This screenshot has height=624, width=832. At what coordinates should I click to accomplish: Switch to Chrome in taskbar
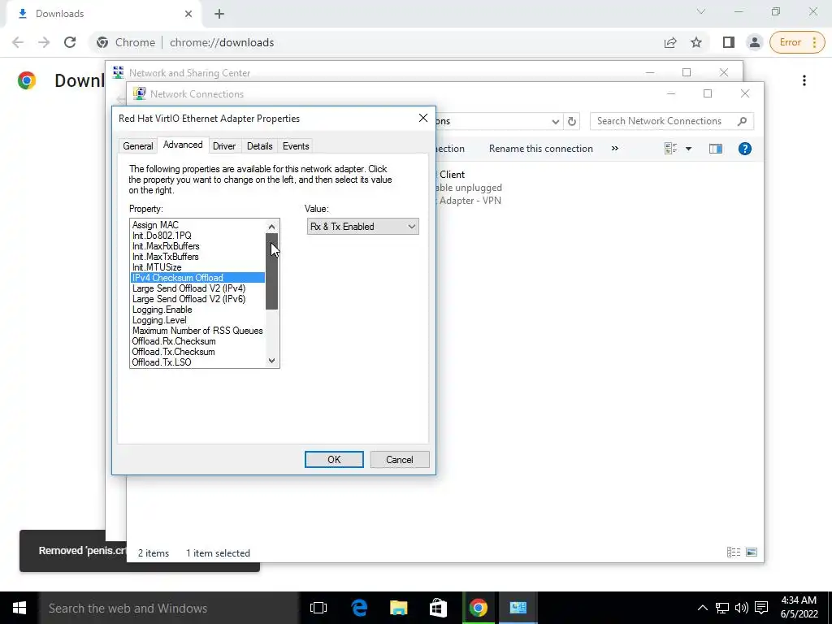coord(478,608)
